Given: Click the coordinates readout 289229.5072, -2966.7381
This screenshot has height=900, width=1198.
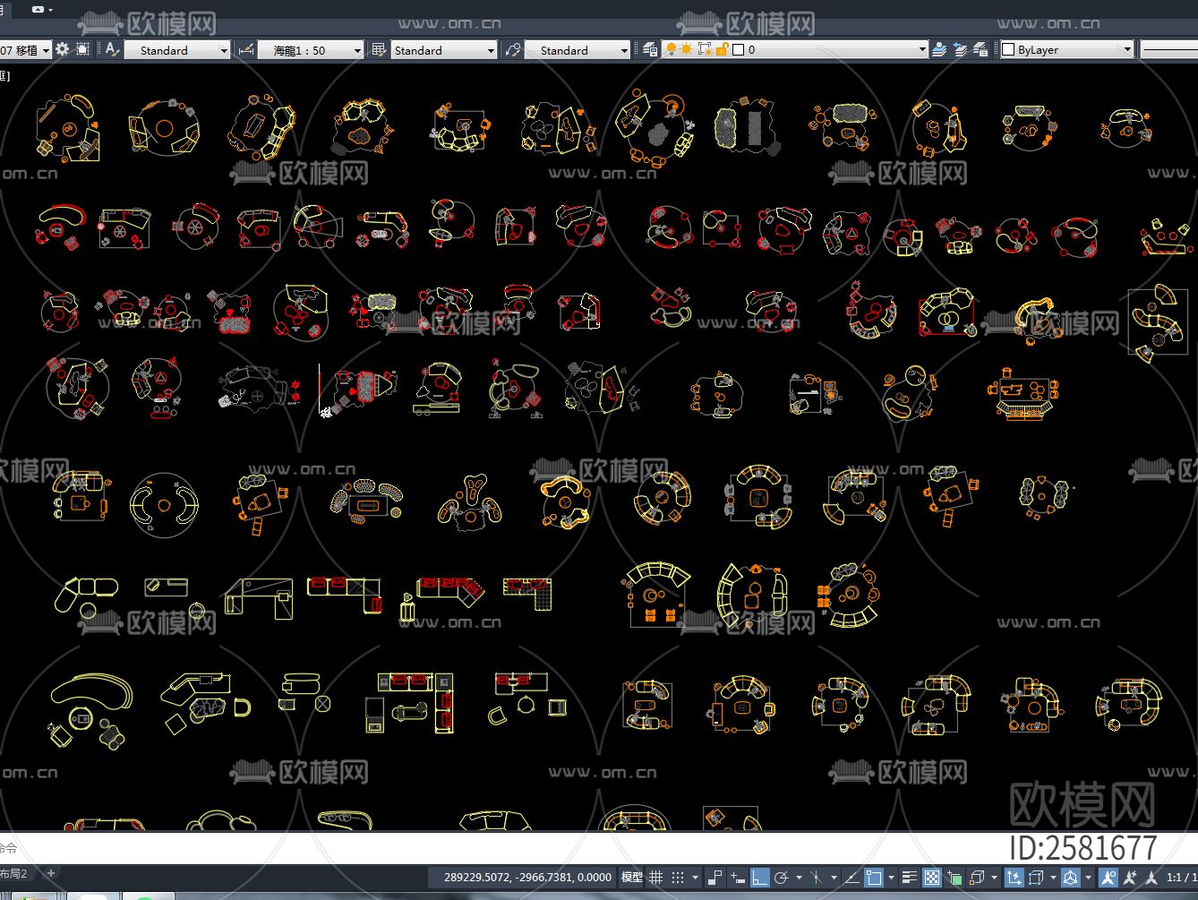Looking at the screenshot, I should click(x=527, y=878).
